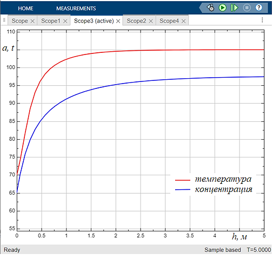Switch to the Scope1 tab

pos(51,21)
